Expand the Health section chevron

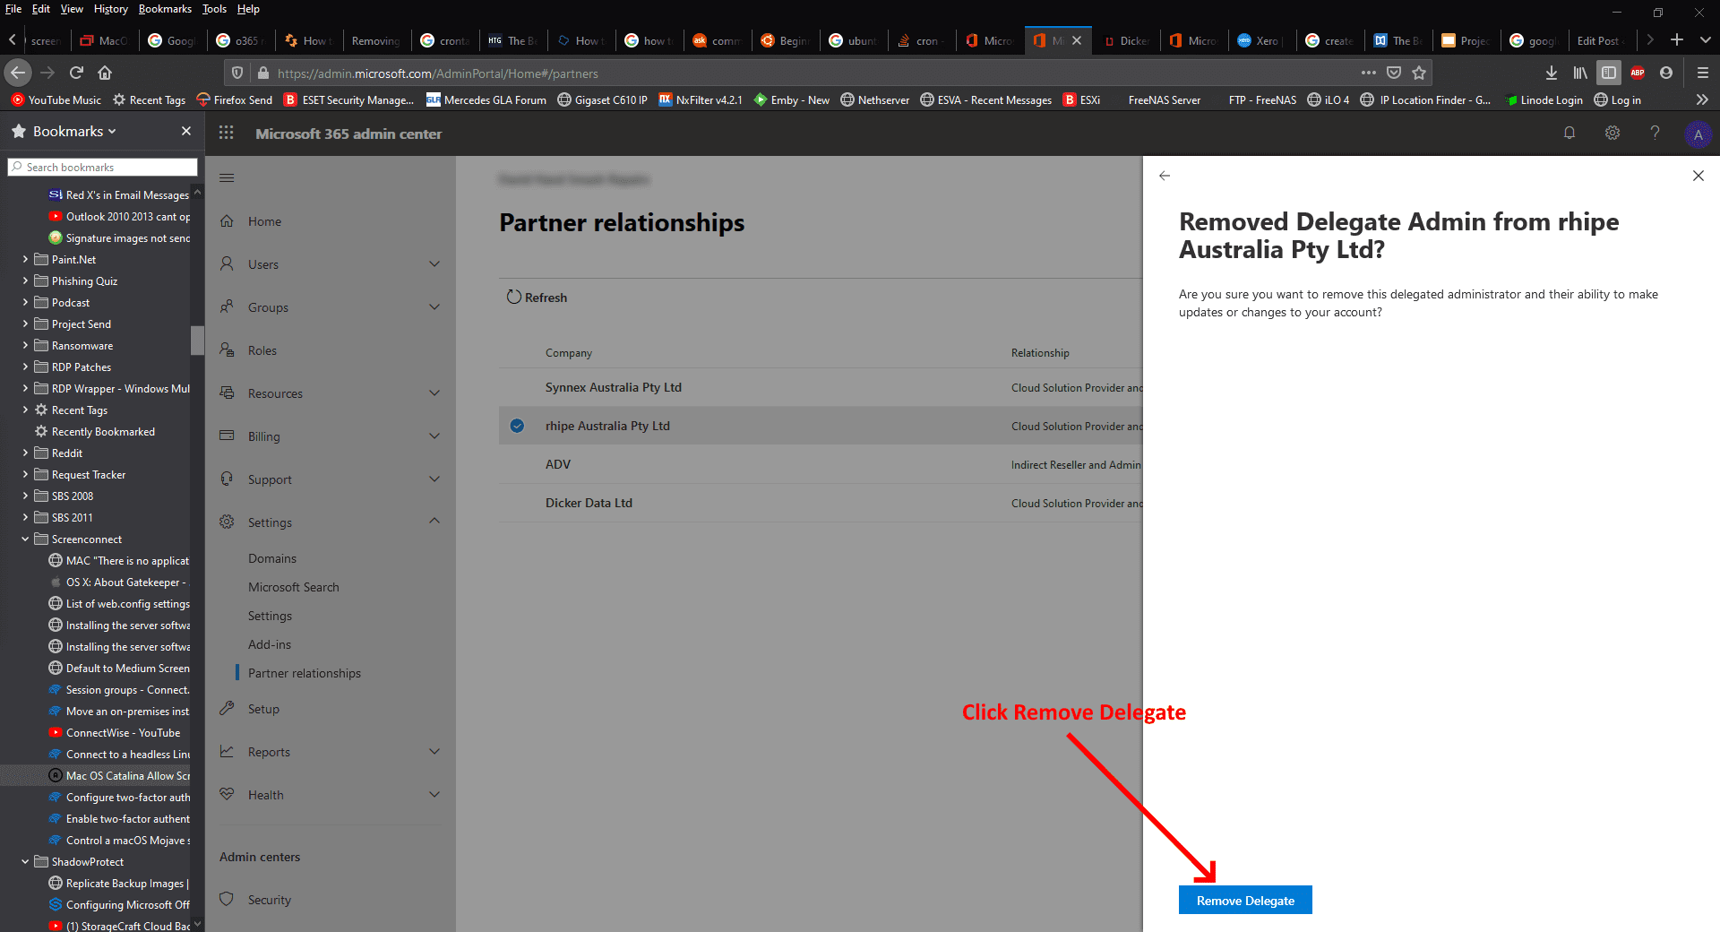click(434, 794)
